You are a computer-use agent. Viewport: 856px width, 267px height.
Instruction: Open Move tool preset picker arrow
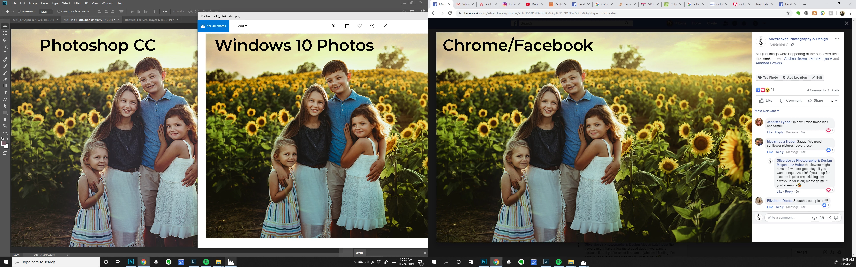click(x=13, y=12)
